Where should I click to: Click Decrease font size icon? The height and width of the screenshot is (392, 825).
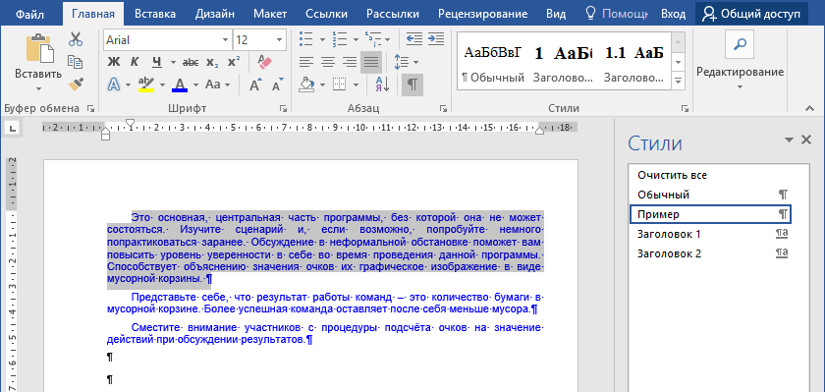pyautogui.click(x=277, y=84)
